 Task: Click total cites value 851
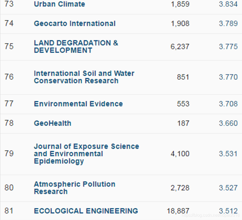click(183, 77)
